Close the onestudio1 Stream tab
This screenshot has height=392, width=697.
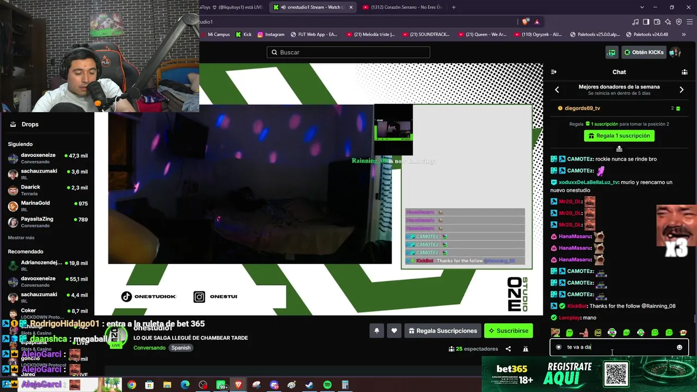tap(351, 7)
